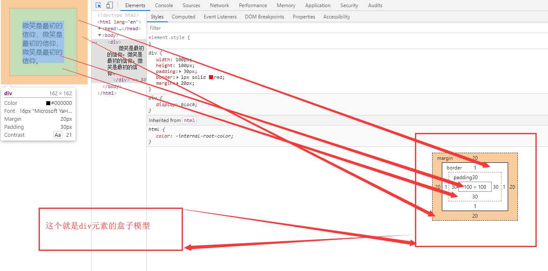Collapse the body node in DOM tree
548x271 pixels.
[100, 35]
